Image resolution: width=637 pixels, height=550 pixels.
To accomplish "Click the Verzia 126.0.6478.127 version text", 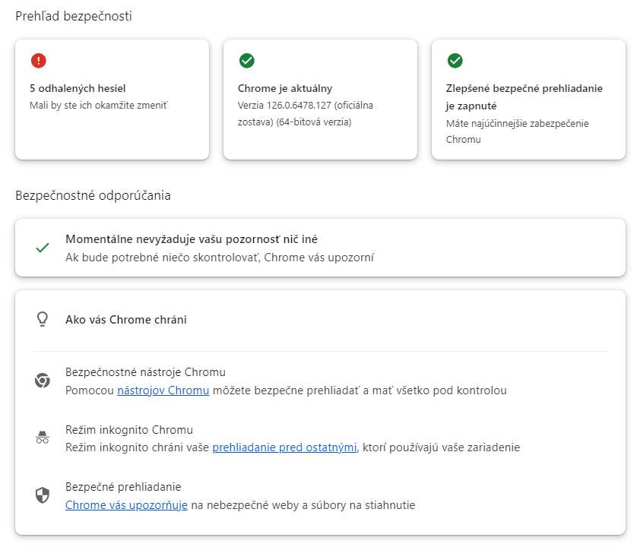I will click(305, 114).
